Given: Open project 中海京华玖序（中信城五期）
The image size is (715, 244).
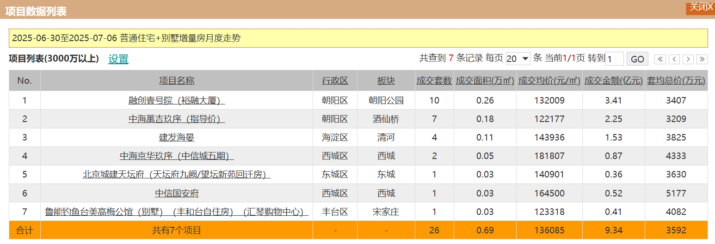Looking at the screenshot, I should coord(177,156).
